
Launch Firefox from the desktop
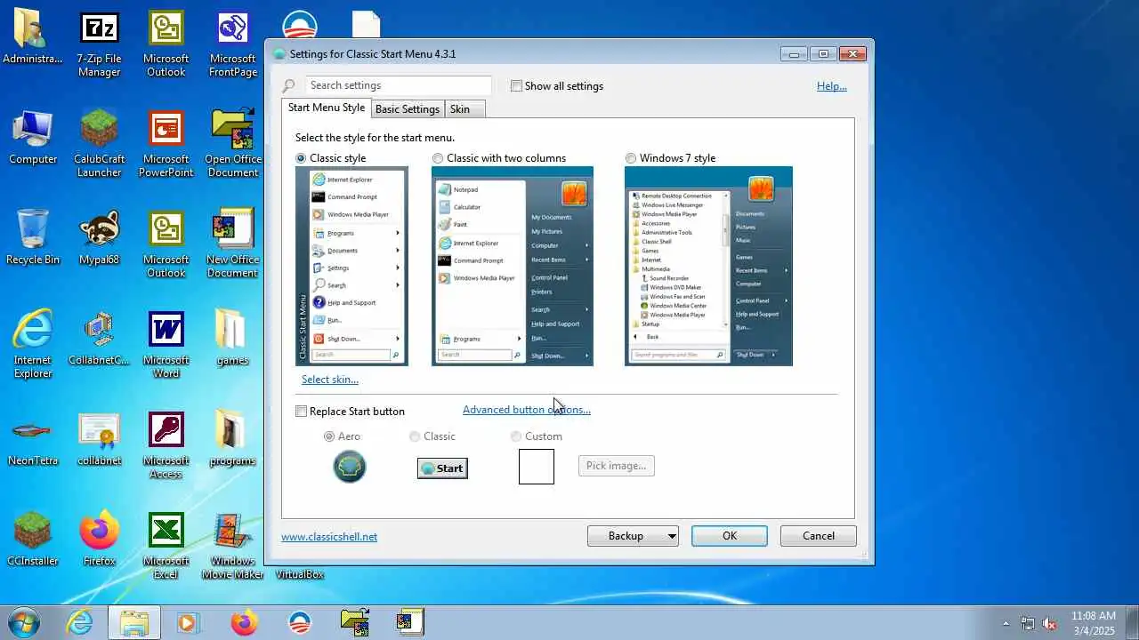click(x=99, y=539)
